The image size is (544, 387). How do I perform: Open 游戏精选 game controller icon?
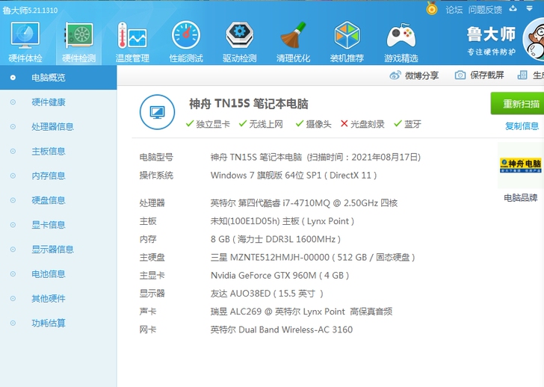(x=401, y=36)
